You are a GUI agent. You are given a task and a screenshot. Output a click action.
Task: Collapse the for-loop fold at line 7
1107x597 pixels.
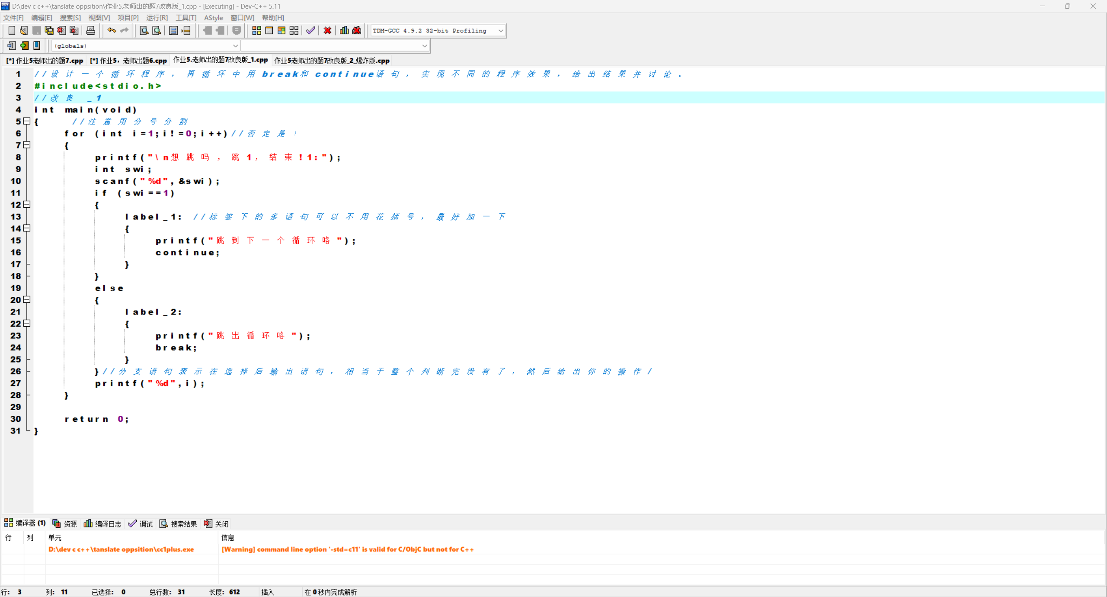[27, 145]
